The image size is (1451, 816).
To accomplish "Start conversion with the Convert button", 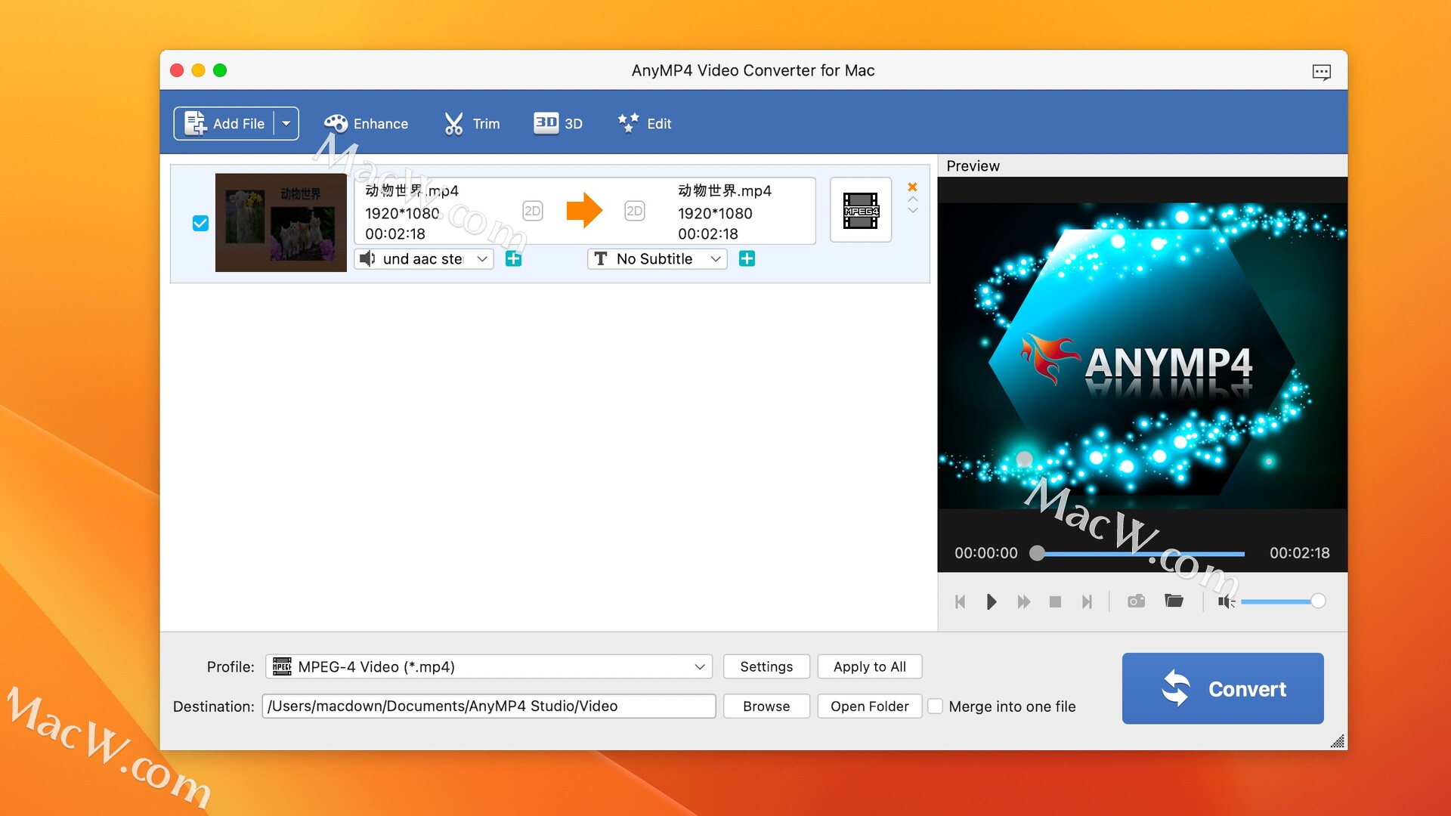I will (x=1223, y=688).
